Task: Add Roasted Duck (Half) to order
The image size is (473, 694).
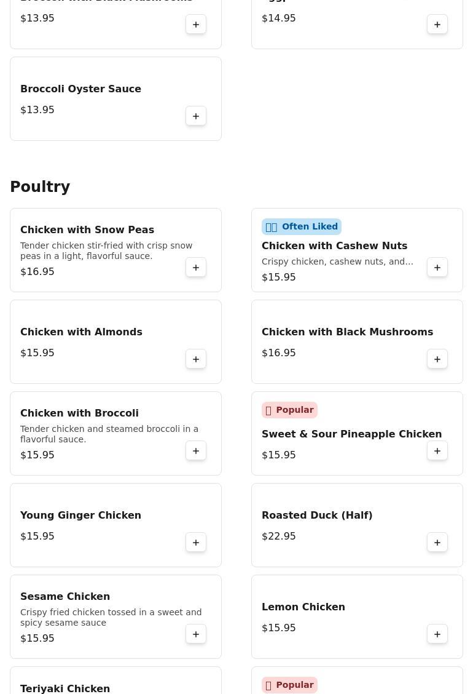Action: pos(437,543)
